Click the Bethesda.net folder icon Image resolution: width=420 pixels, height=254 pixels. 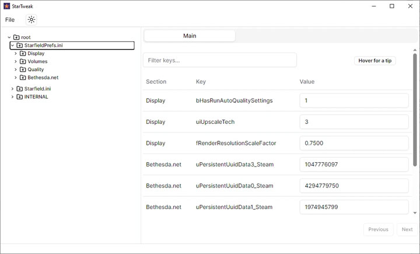[x=23, y=78]
